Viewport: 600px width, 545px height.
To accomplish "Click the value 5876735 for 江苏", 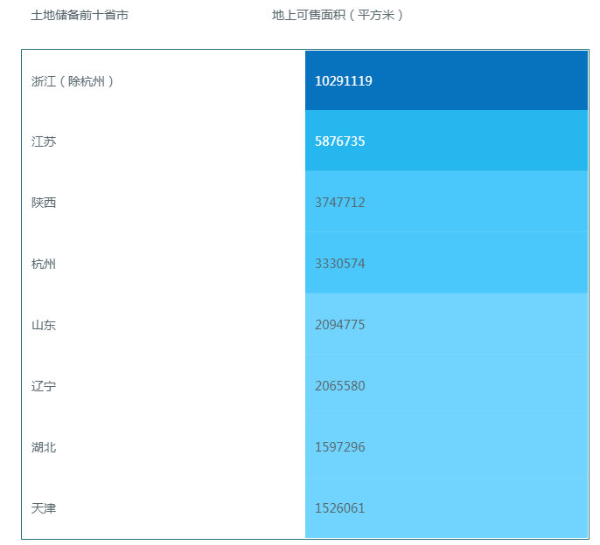I will tap(340, 141).
